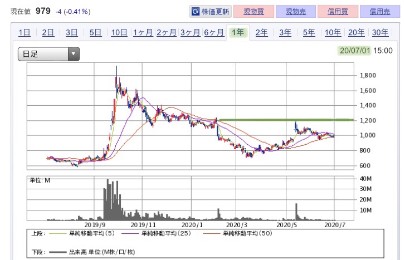The width and height of the screenshot is (405, 260).
Task: Switch chart to 5日 range
Action: (96, 32)
